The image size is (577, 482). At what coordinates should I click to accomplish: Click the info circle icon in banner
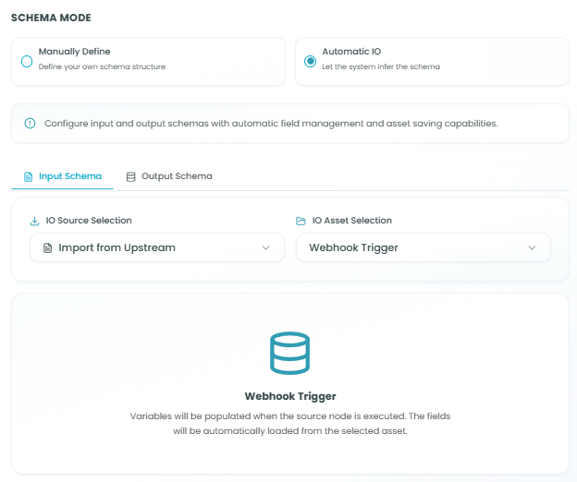pyautogui.click(x=30, y=124)
